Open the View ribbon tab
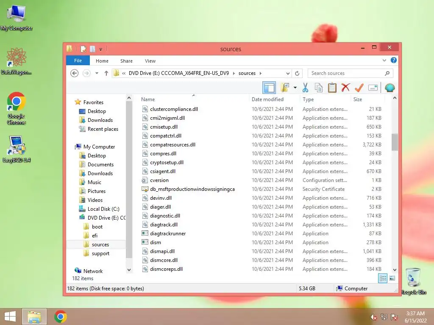 point(150,61)
